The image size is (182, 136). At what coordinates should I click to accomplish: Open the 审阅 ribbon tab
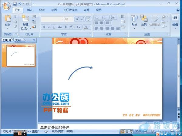(86, 10)
